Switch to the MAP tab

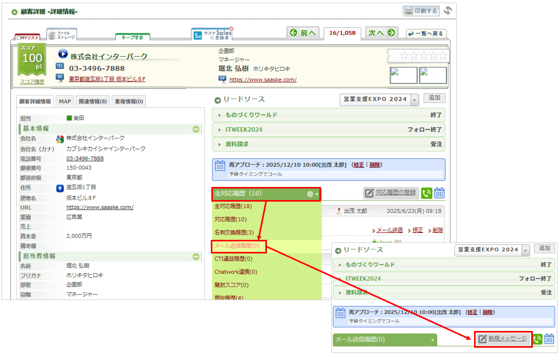(65, 102)
